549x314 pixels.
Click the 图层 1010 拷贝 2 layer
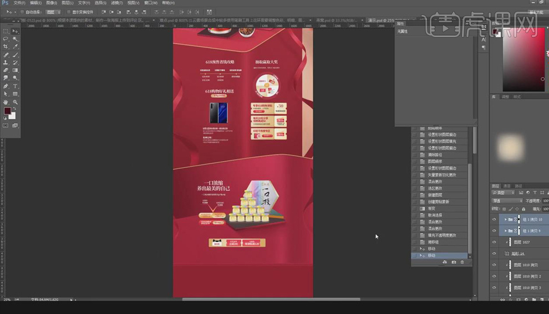(527, 276)
